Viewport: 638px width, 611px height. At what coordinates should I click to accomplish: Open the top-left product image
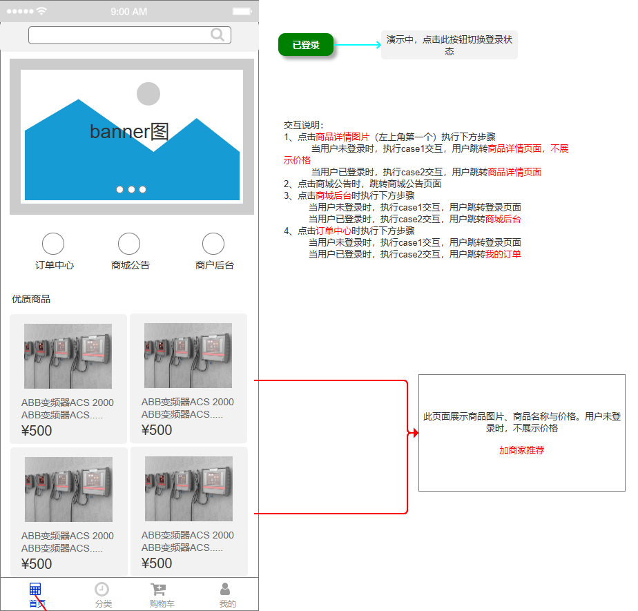point(68,356)
